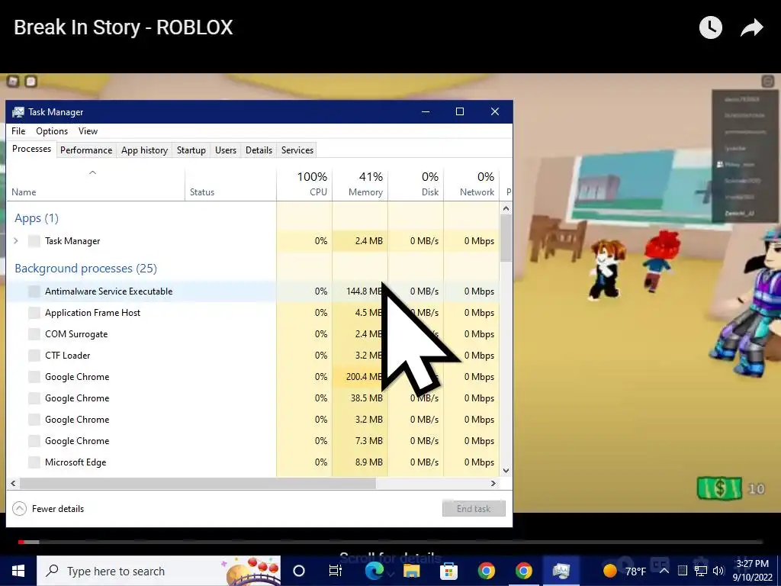The width and height of the screenshot is (781, 586).
Task: Click the Background processes (25) header
Action: pyautogui.click(x=85, y=269)
